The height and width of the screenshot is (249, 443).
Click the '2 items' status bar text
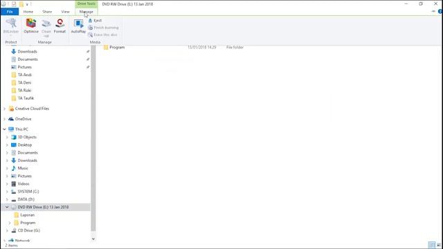click(x=11, y=246)
